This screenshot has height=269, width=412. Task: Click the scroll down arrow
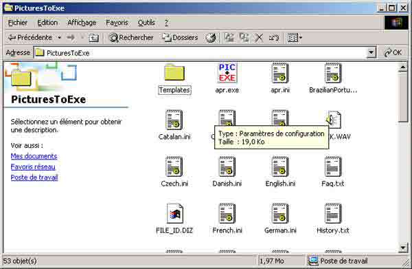point(403,248)
